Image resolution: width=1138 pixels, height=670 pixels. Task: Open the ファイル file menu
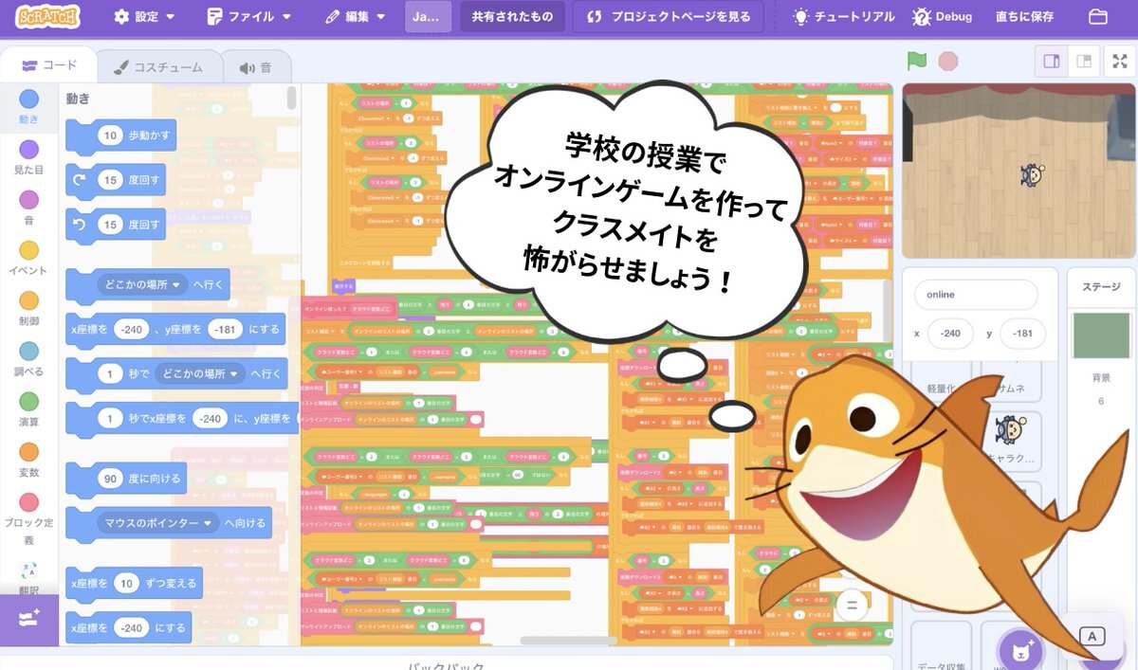click(248, 16)
